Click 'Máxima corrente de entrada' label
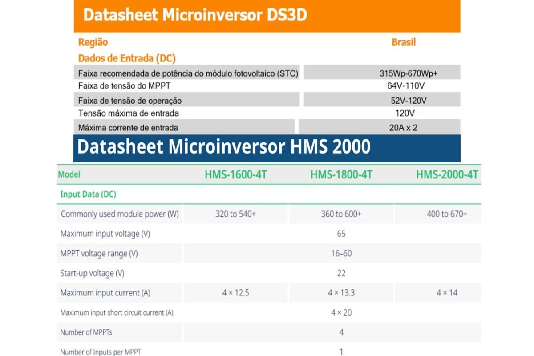Screen dimensions: 534x356 128,128
